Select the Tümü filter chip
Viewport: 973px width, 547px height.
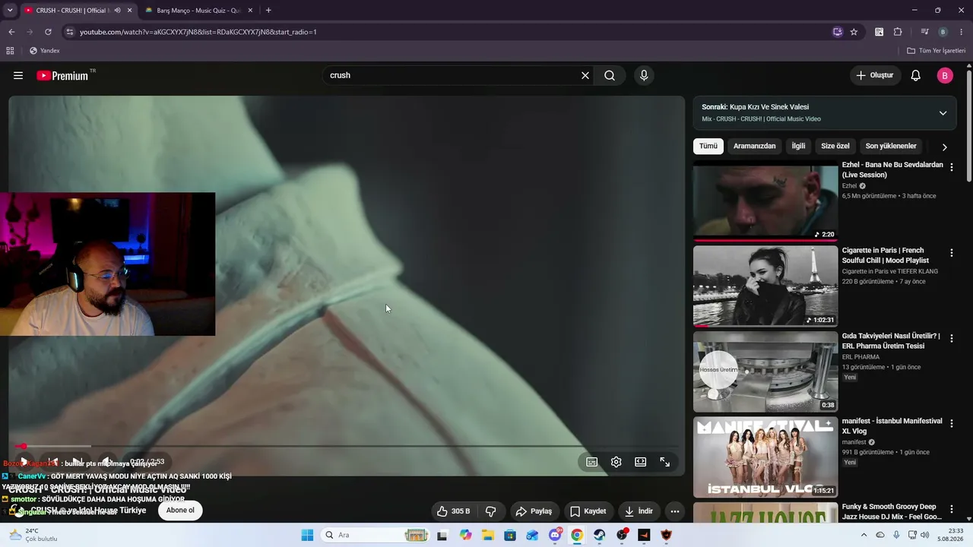[708, 146]
